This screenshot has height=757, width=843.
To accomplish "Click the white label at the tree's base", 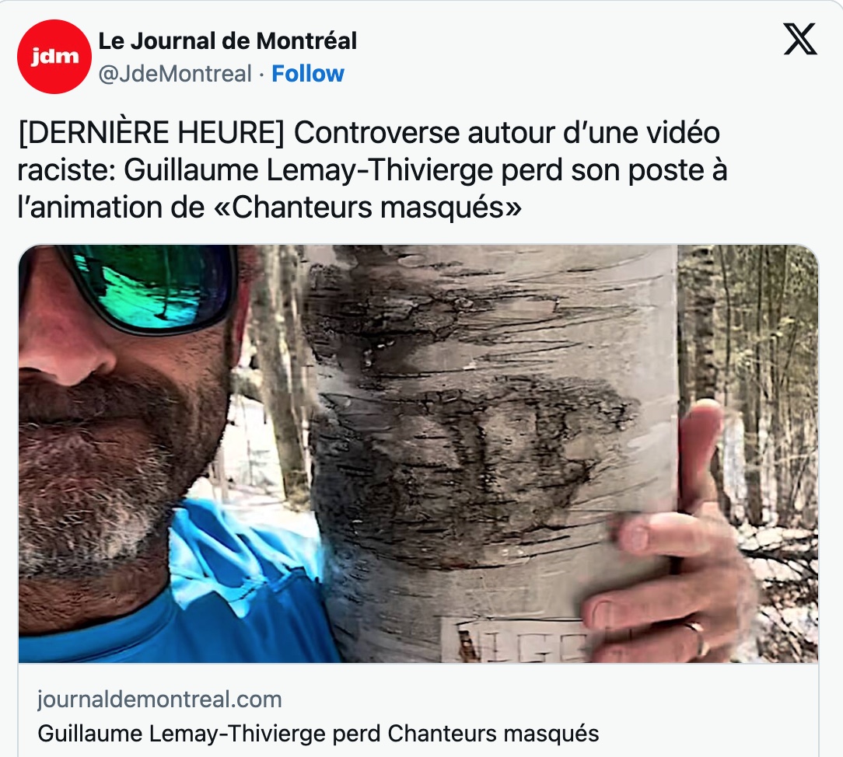I will tap(516, 640).
